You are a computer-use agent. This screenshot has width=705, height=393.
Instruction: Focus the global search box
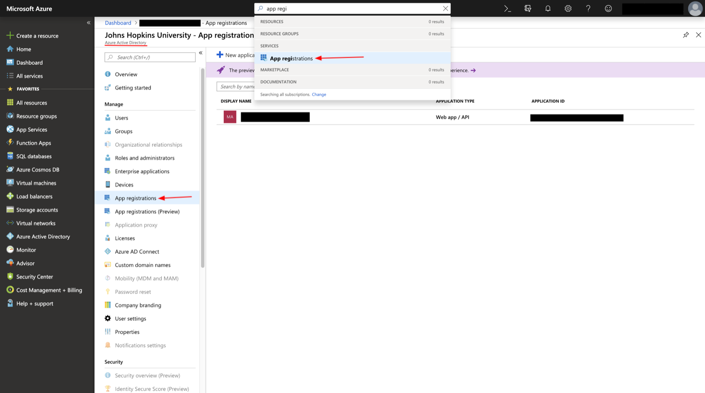tap(352, 8)
